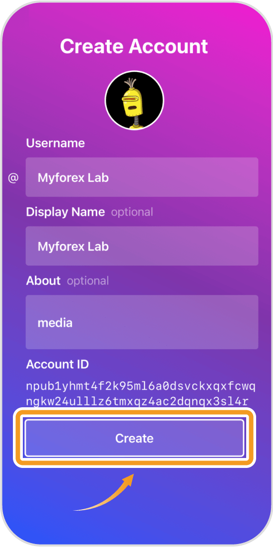The height and width of the screenshot is (547, 273).
Task: Tap the Username label
Action: tap(56, 143)
